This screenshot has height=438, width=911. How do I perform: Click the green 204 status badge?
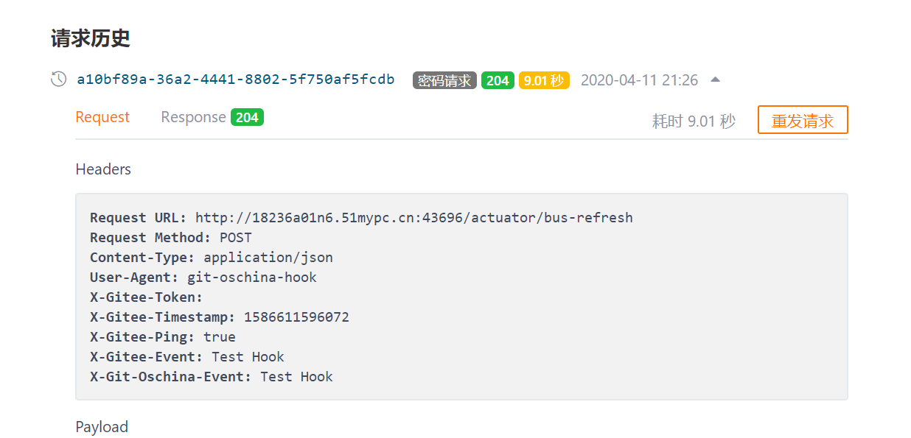[498, 80]
